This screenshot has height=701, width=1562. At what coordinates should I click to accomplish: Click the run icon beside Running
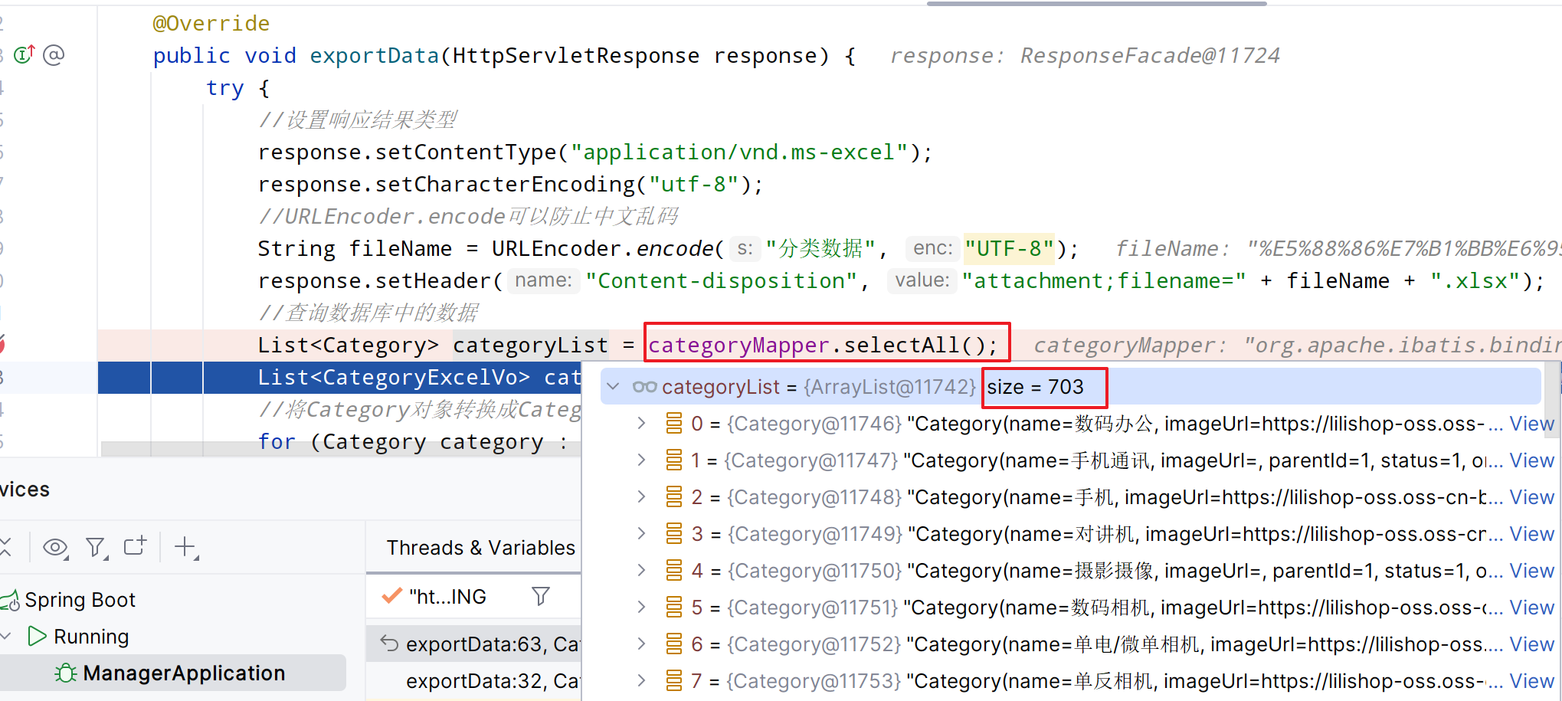click(36, 636)
